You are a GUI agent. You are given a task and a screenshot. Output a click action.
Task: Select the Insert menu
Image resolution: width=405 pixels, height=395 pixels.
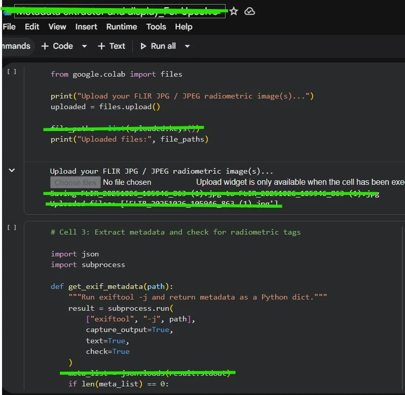coord(86,26)
